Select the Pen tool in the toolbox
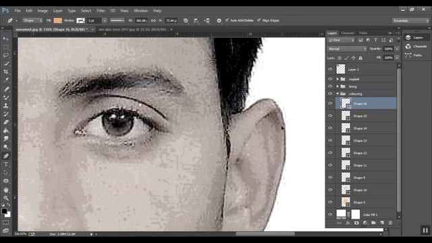The image size is (432, 243). [x=6, y=156]
